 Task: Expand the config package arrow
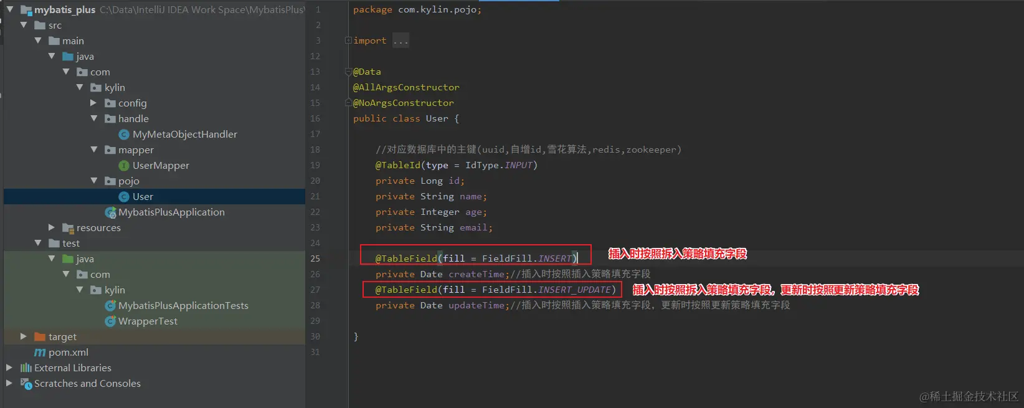[93, 103]
